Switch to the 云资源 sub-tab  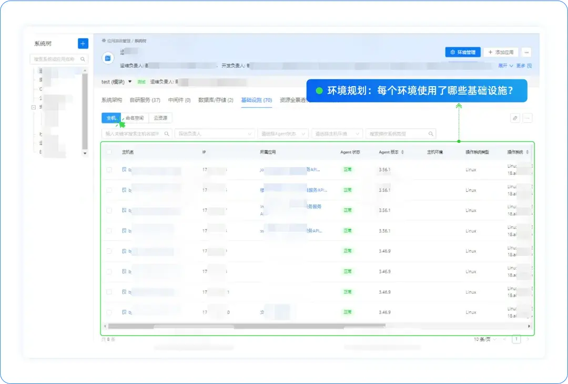pos(160,118)
